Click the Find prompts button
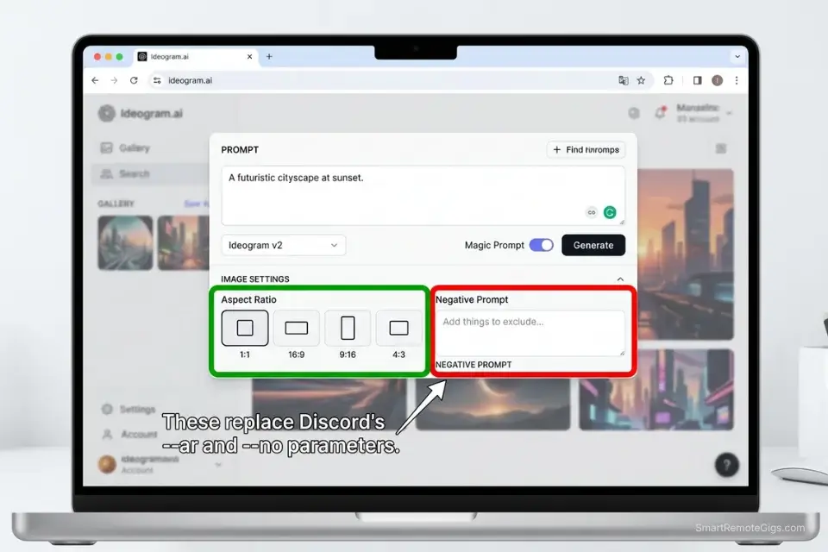The image size is (828, 552). click(586, 150)
